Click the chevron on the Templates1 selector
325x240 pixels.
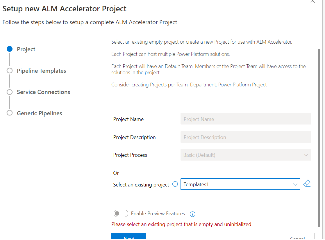pyautogui.click(x=296, y=184)
